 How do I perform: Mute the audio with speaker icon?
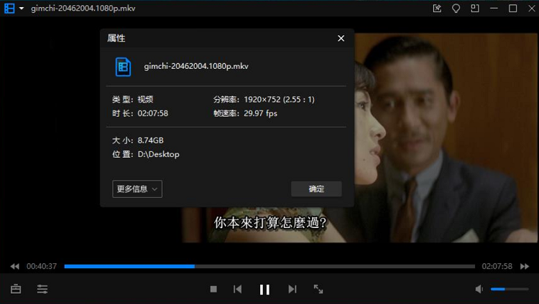pyautogui.click(x=479, y=289)
